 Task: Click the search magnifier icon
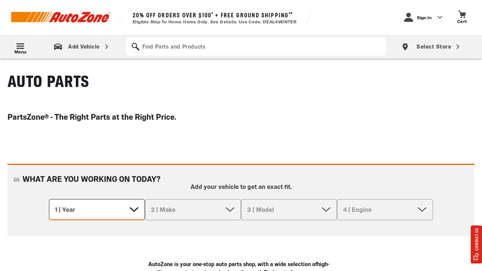[136, 46]
